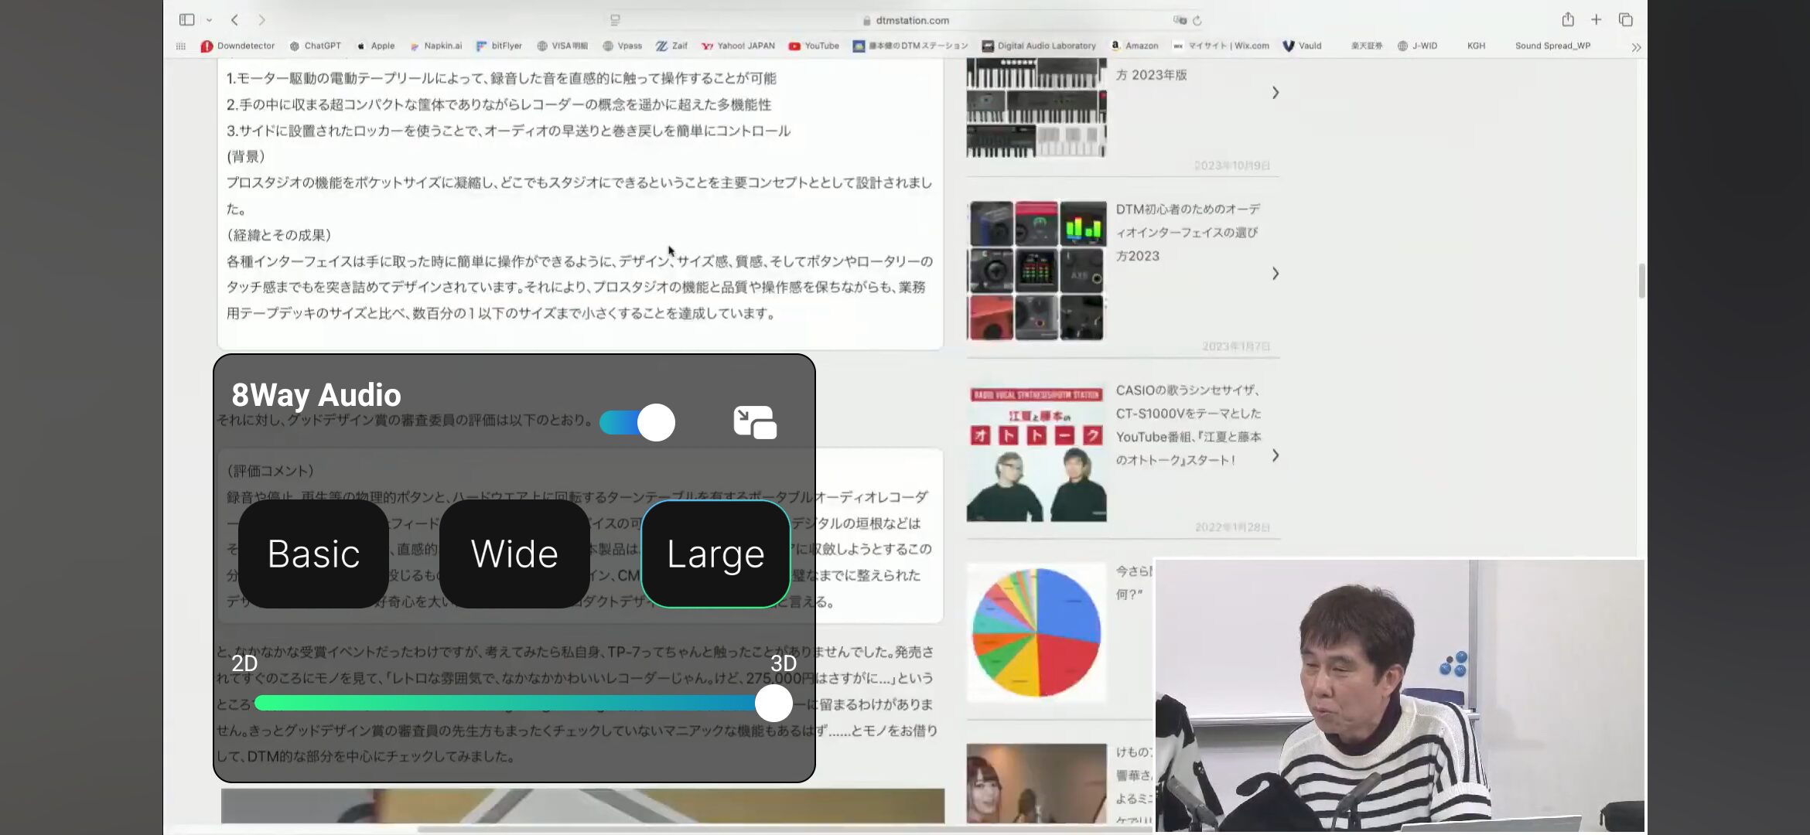Show the tab overview
The height and width of the screenshot is (835, 1810).
click(x=1625, y=20)
